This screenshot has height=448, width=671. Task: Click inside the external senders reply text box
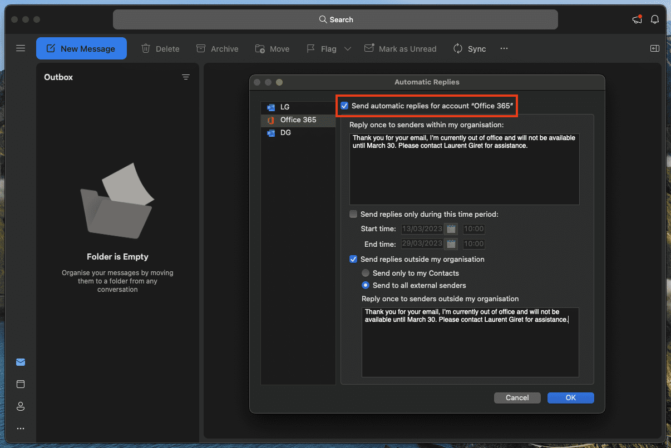click(470, 342)
